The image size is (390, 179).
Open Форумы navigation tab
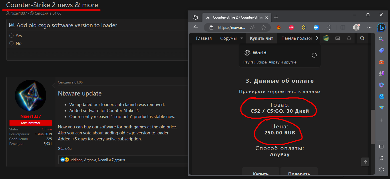pyautogui.click(x=228, y=38)
